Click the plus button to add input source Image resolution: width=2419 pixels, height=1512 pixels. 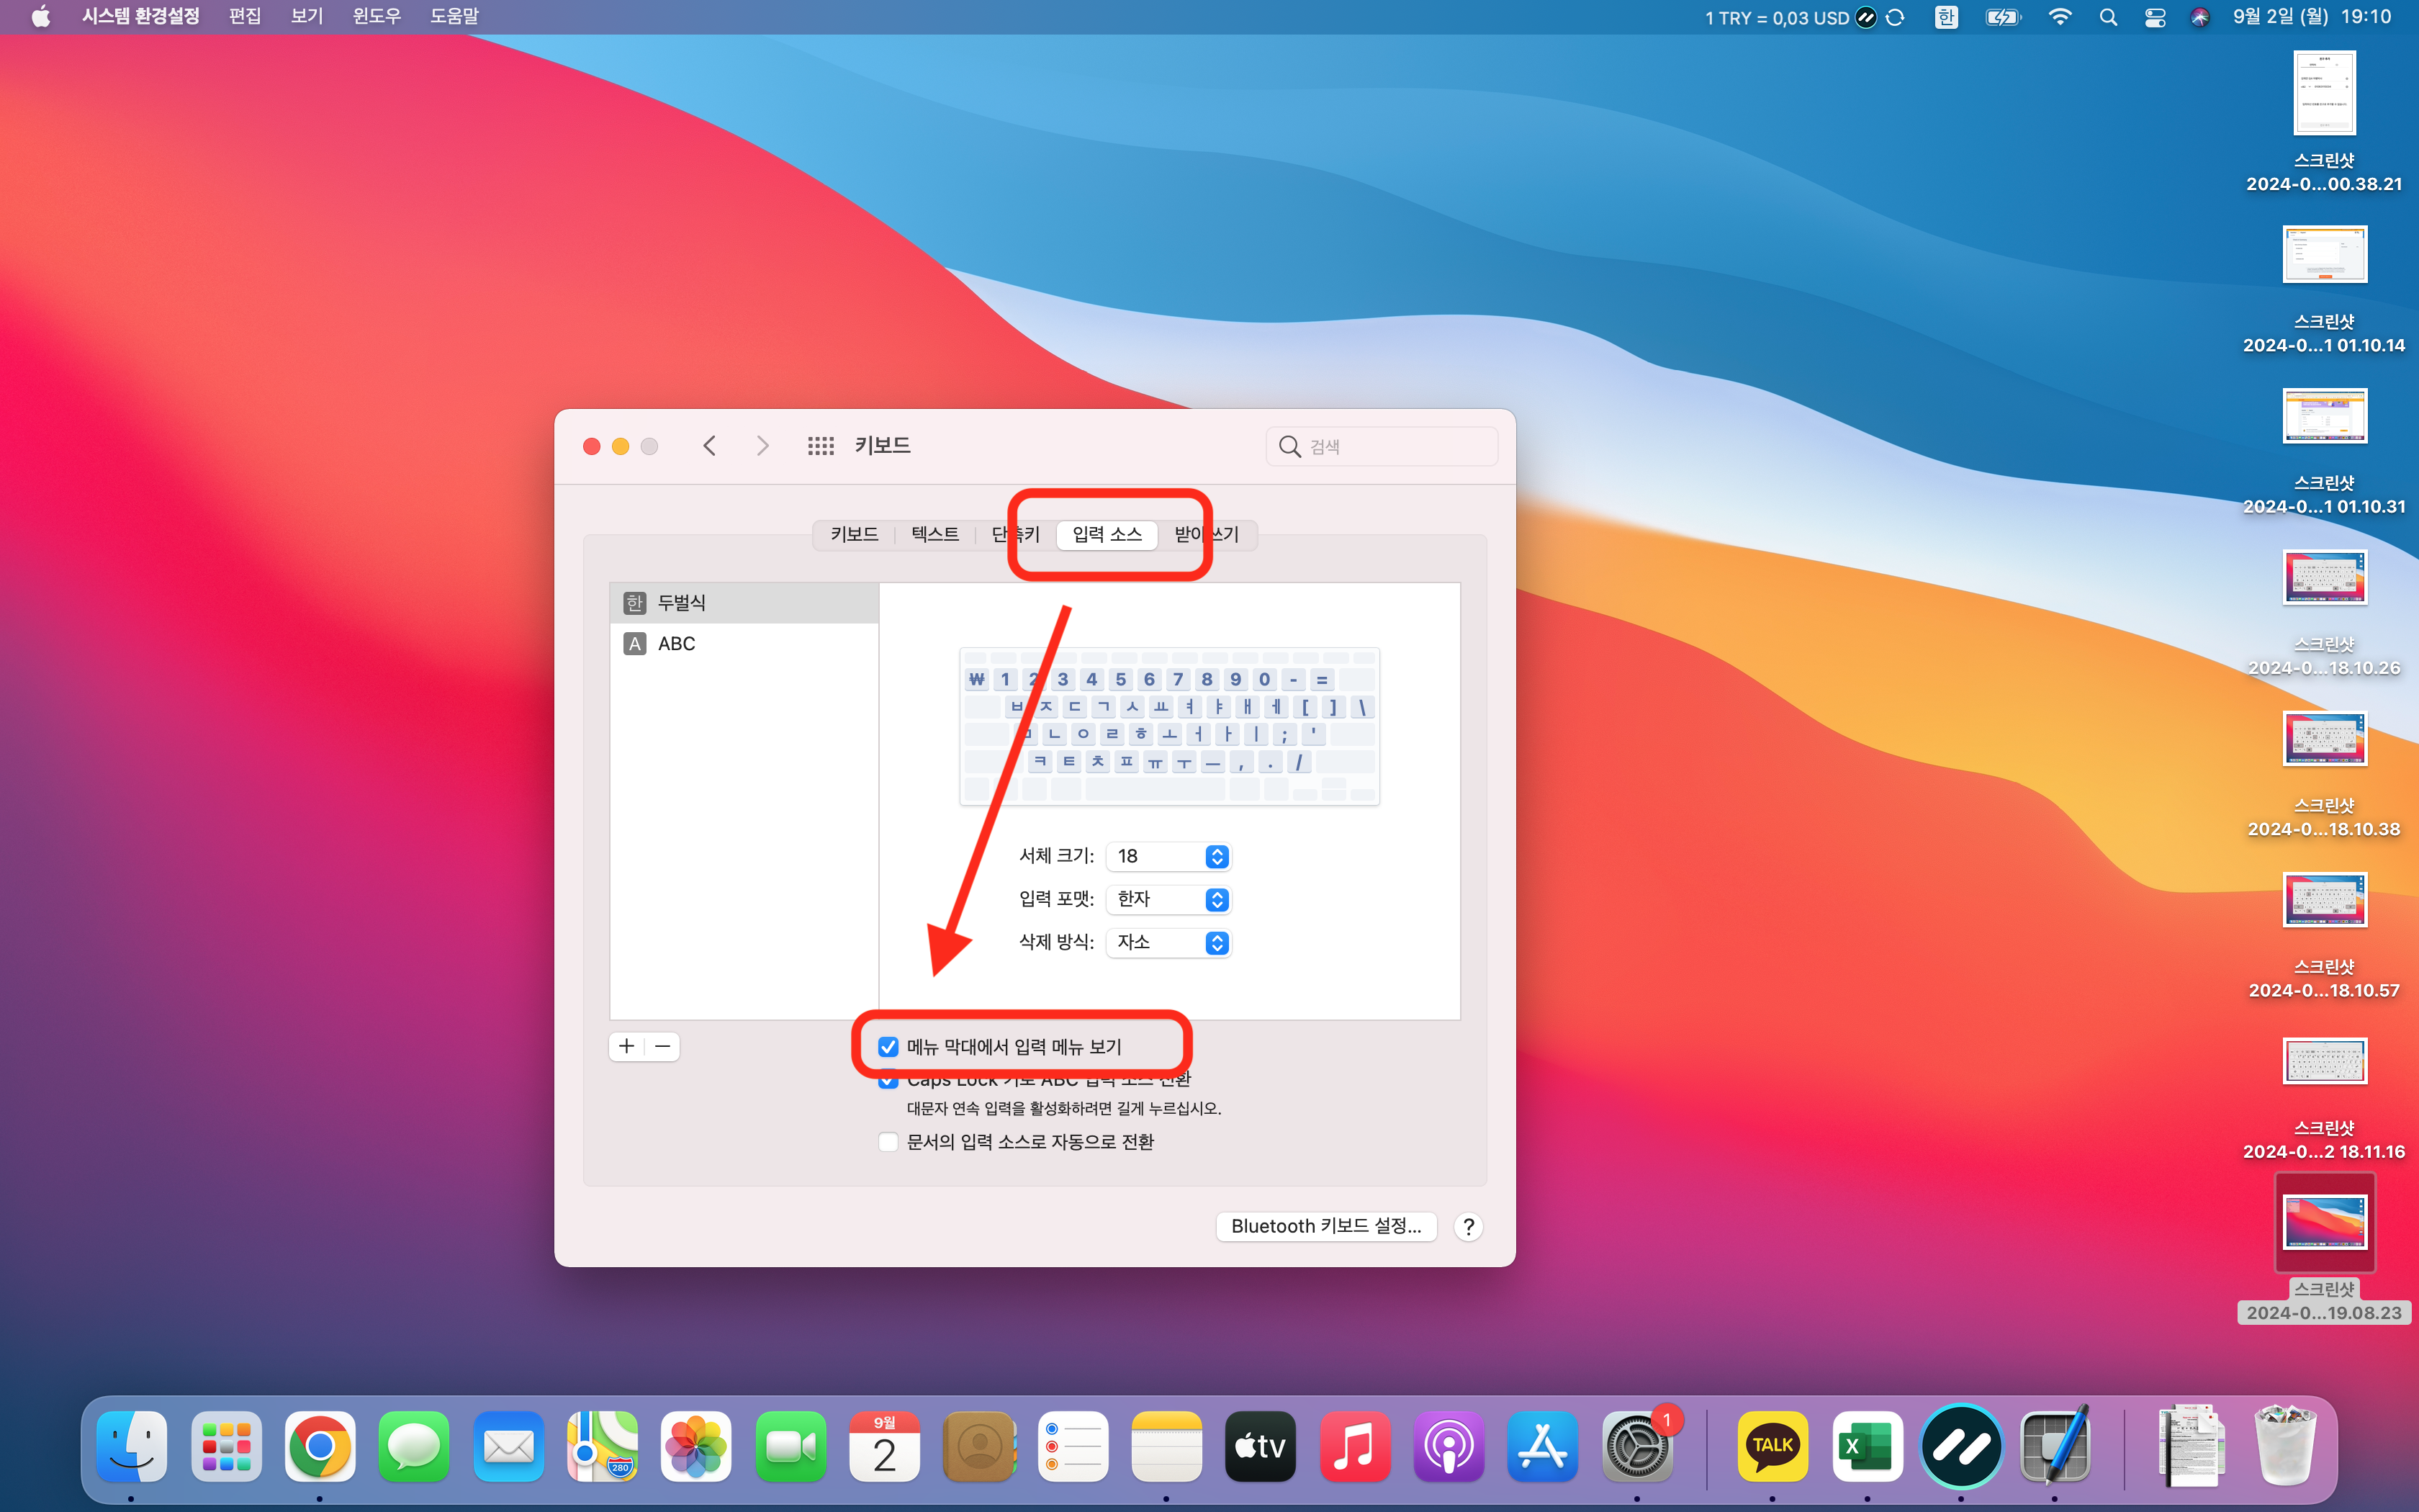click(627, 1046)
